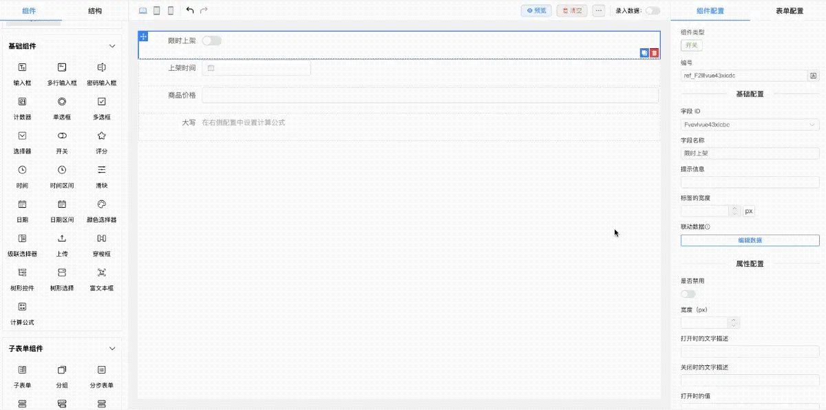Image resolution: width=826 pixels, height=410 pixels.
Task: Click the undo arrow in toolbar
Action: 190,10
